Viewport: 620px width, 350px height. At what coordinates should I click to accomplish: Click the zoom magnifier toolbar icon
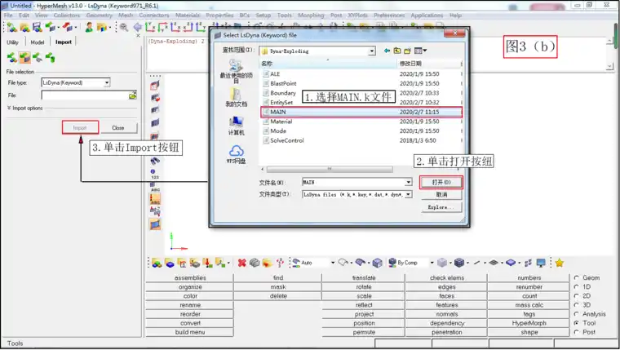[124, 27]
